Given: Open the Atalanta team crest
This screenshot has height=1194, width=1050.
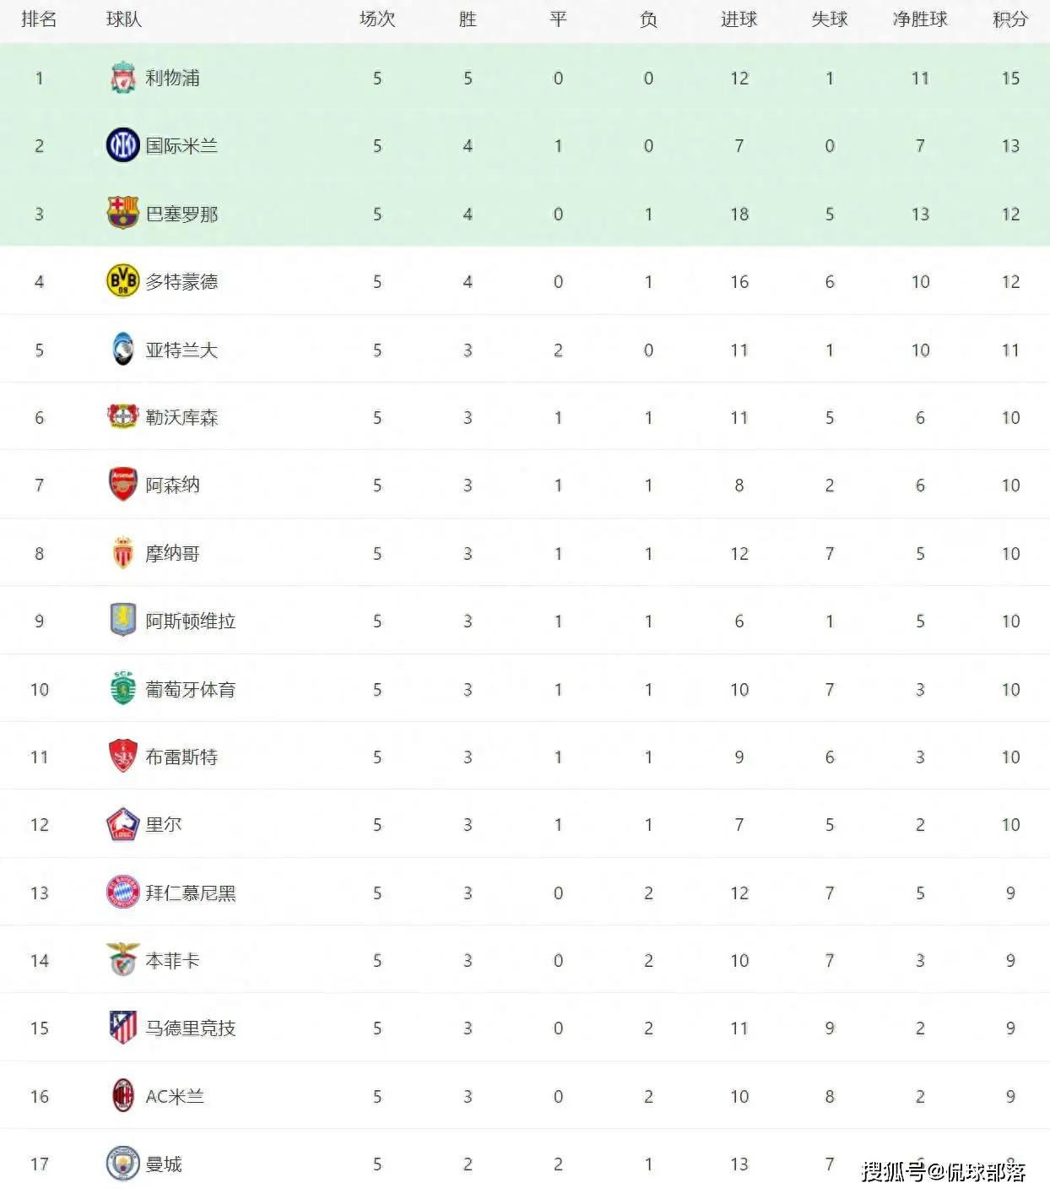Looking at the screenshot, I should click(x=123, y=349).
